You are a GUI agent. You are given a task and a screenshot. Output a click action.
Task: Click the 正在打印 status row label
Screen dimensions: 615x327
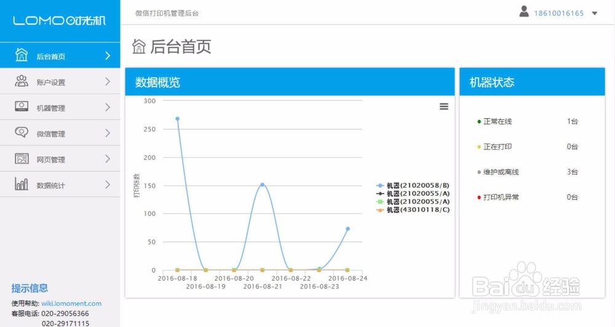(x=498, y=147)
